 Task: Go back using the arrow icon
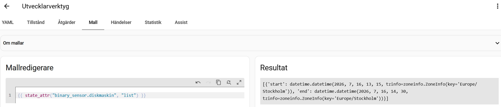(x=7, y=6)
